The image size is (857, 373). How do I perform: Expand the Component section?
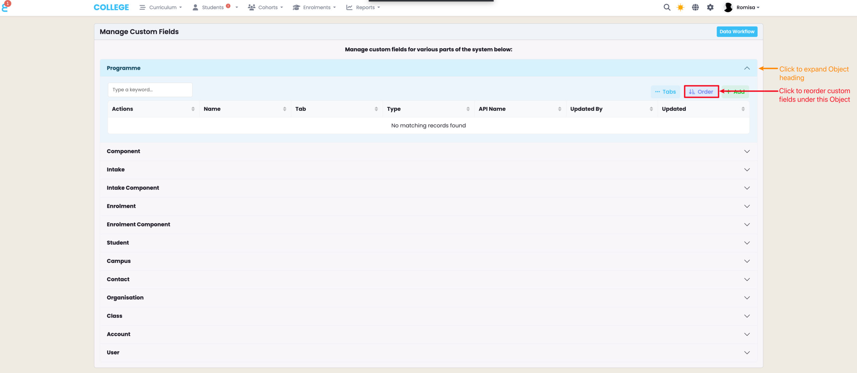pyautogui.click(x=747, y=151)
